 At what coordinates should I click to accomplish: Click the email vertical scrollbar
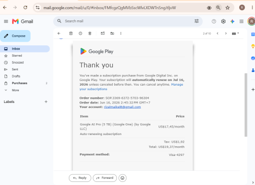pyautogui.click(x=246, y=105)
